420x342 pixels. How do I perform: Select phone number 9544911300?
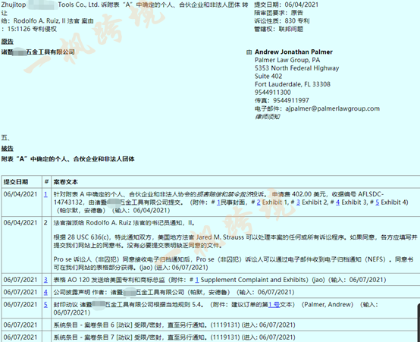273,93
